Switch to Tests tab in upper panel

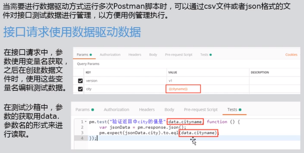pyautogui.click(x=206, y=54)
